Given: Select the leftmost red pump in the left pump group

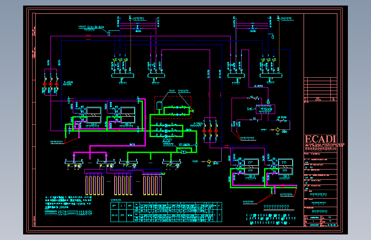Looking at the screenshot, I should coord(45,84).
